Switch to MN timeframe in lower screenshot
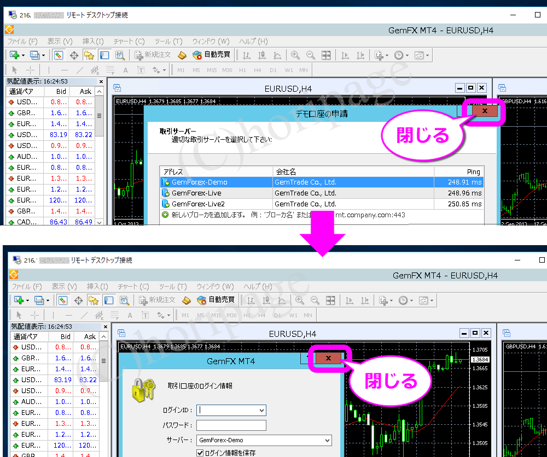Screen dimensions: 547x457 (307, 315)
